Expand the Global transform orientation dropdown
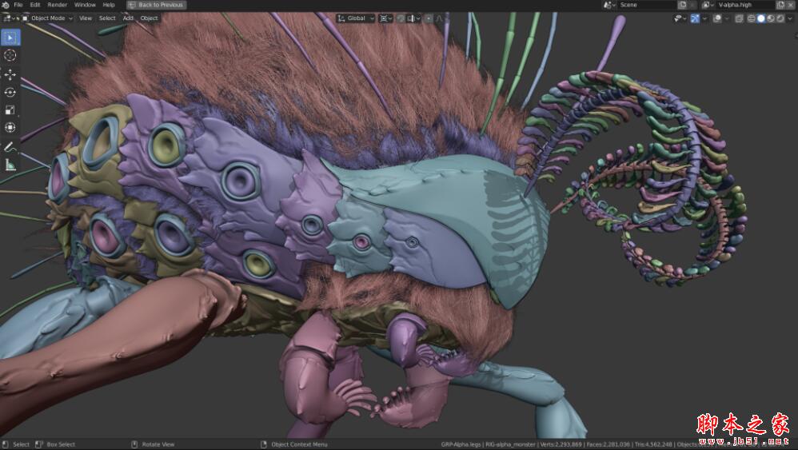 coord(356,18)
